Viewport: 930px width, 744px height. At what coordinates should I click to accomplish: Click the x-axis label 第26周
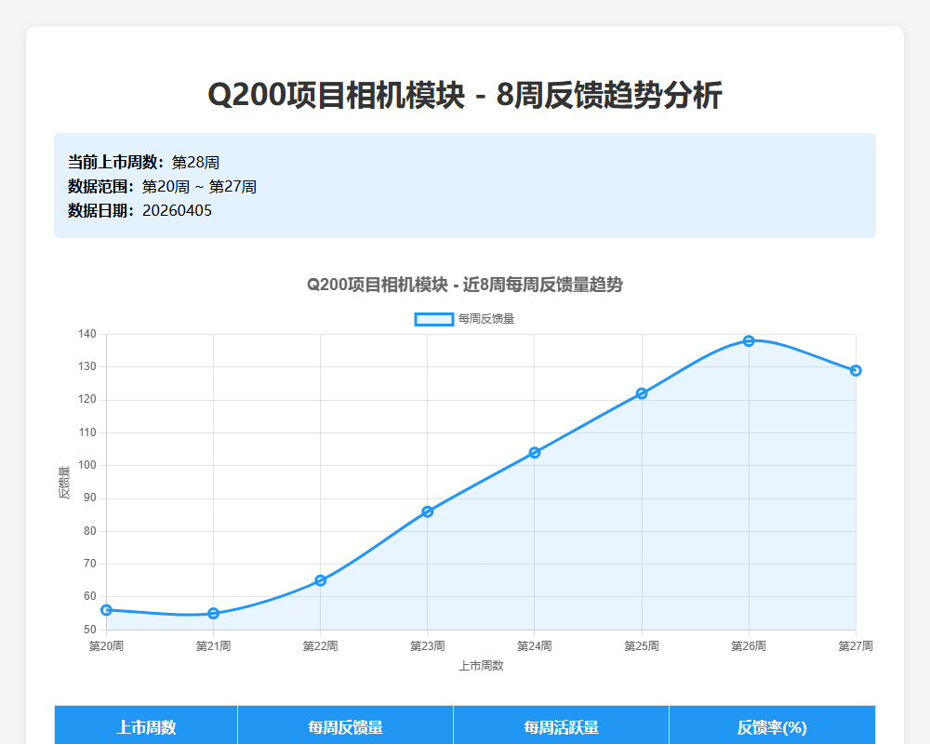click(749, 646)
